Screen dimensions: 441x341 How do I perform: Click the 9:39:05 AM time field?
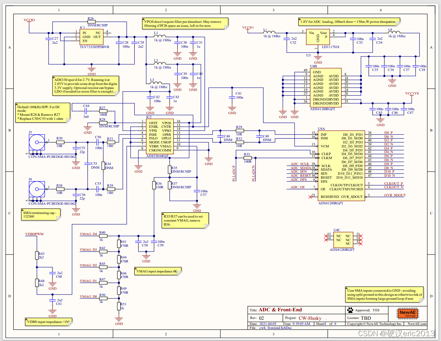[301, 324]
